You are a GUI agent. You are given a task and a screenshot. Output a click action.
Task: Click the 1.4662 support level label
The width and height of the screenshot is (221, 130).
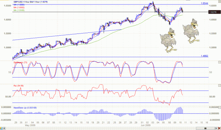coord(204,56)
